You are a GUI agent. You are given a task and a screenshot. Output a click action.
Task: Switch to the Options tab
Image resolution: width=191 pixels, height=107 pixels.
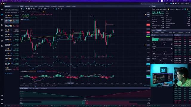tap(27, 7)
